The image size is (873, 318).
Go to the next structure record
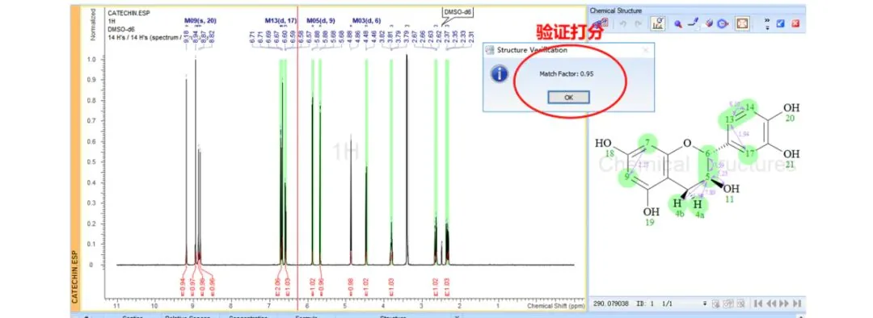point(784,303)
